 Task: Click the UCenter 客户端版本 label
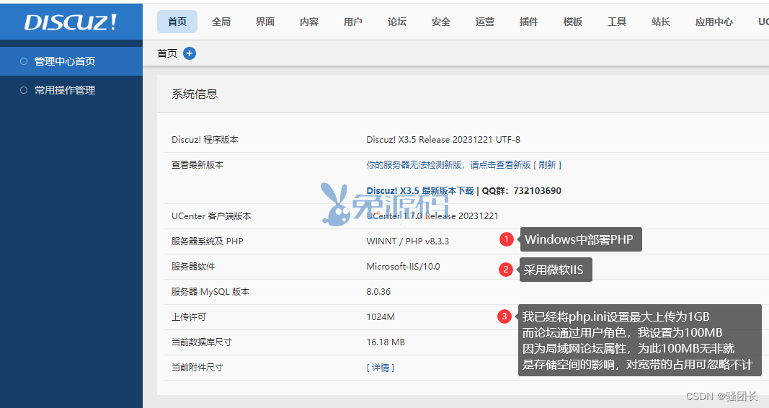[211, 216]
